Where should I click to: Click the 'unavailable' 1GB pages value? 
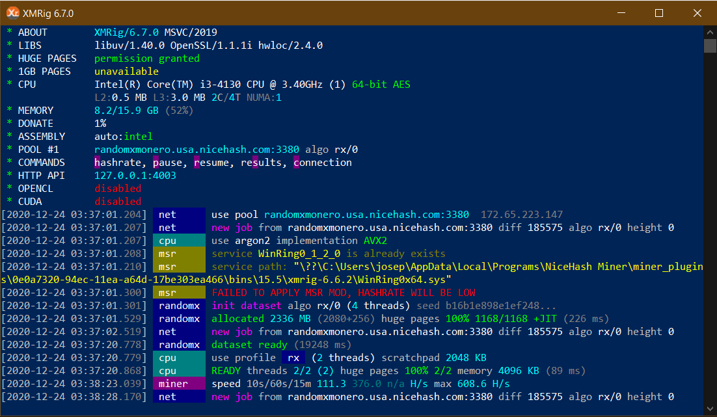(x=126, y=72)
